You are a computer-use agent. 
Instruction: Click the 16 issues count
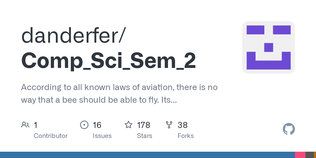(97, 125)
